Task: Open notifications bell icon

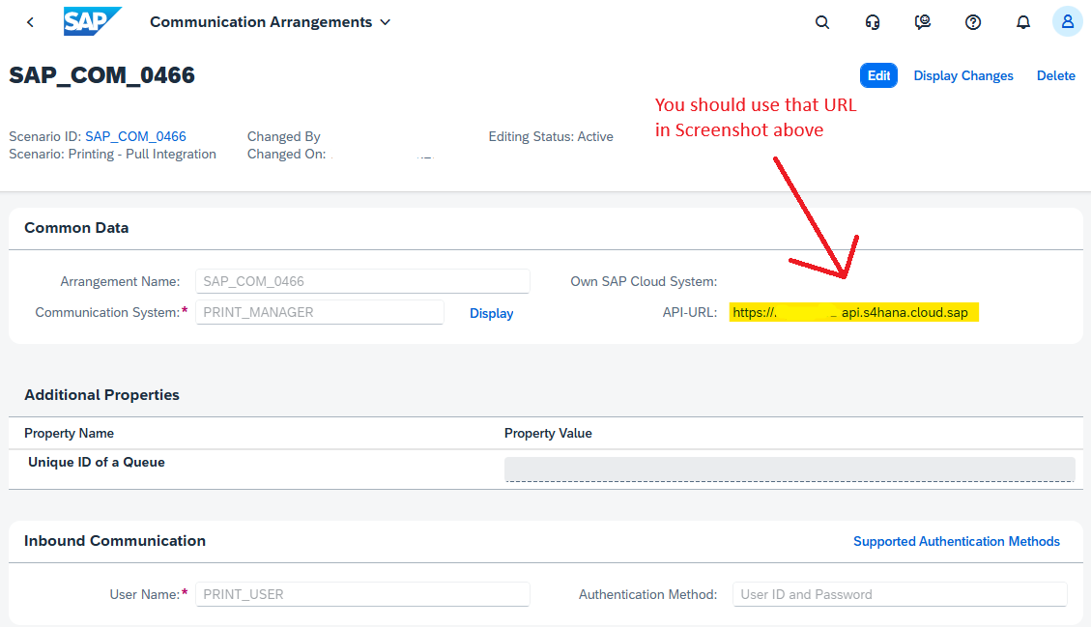Action: click(1022, 22)
